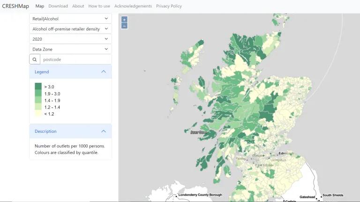Image resolution: width=360 pixels, height=202 pixels.
Task: Click the 1.4 - 1.9 legend swatch
Action: (x=38, y=100)
